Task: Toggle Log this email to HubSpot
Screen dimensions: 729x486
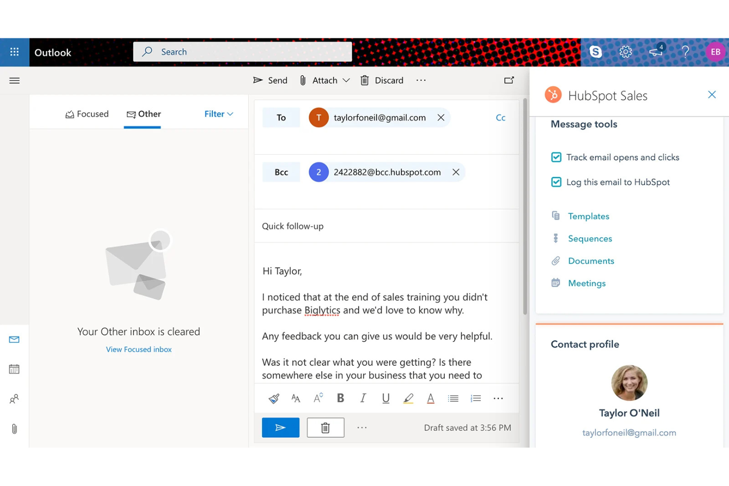Action: (556, 182)
